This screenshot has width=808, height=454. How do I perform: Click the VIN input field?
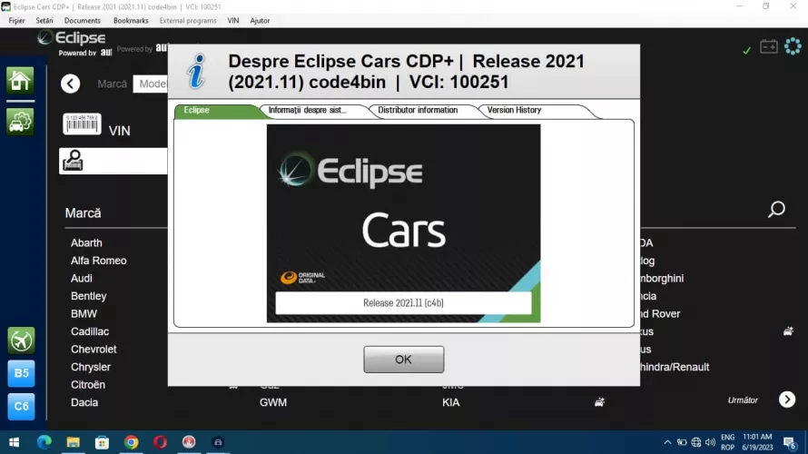113,161
